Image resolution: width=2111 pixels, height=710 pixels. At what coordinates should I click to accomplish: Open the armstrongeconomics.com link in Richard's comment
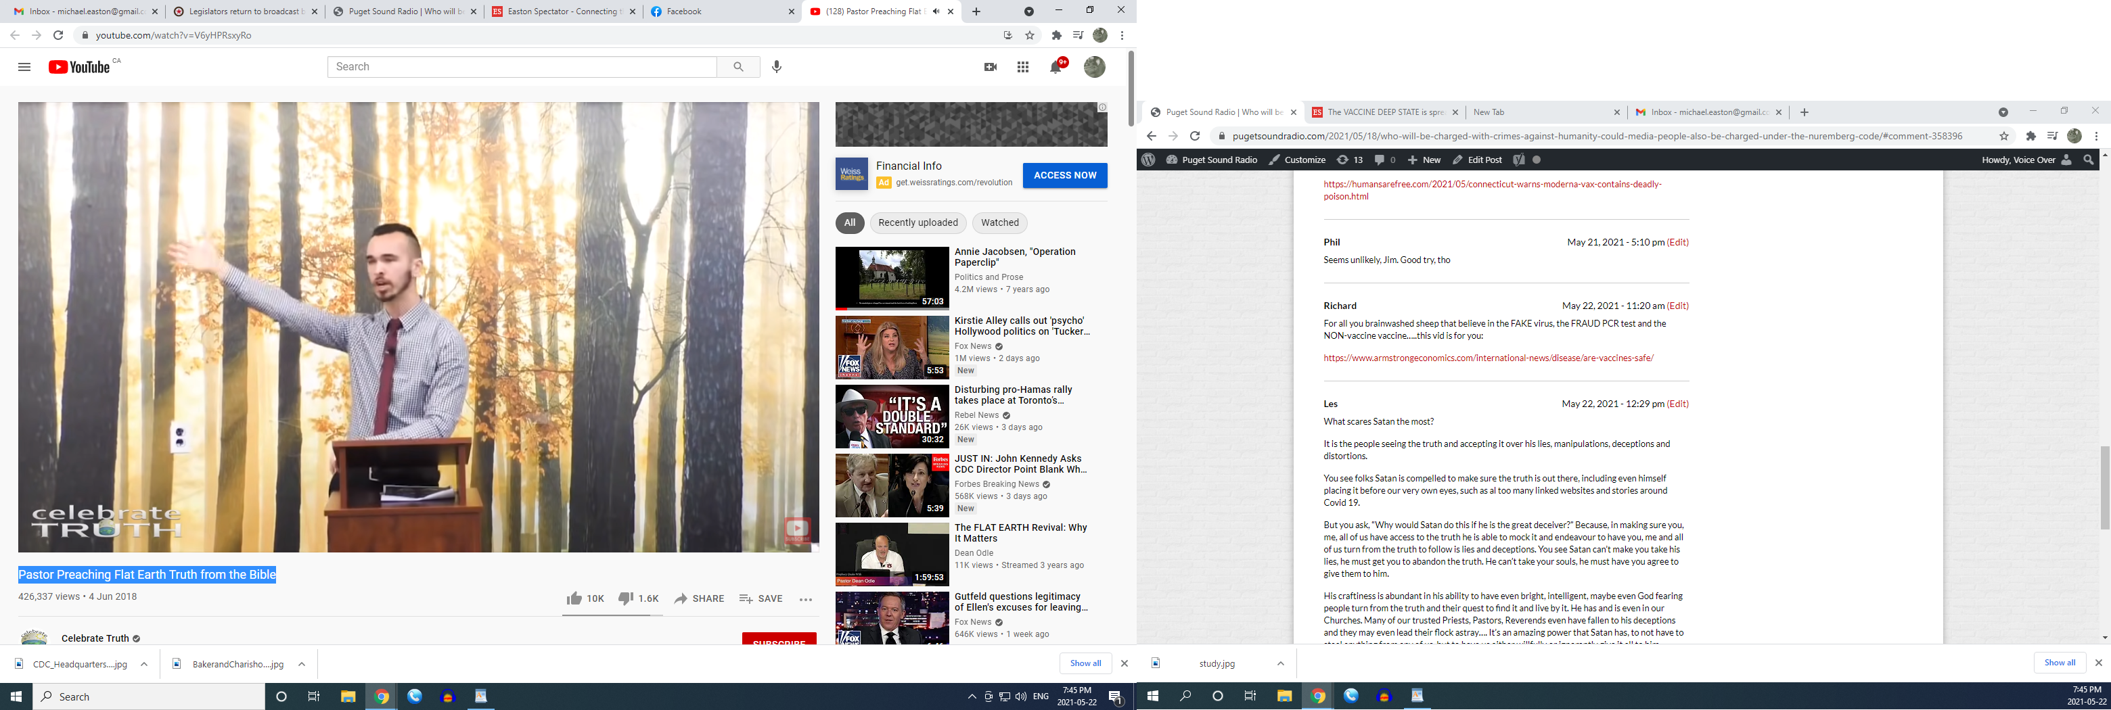point(1489,358)
